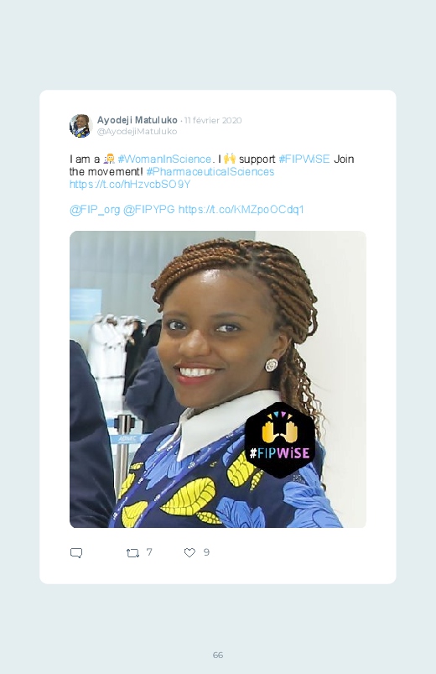Image resolution: width=436 pixels, height=674 pixels.
Task: Open the 11 février 2020 timestamp
Action: click(x=213, y=120)
